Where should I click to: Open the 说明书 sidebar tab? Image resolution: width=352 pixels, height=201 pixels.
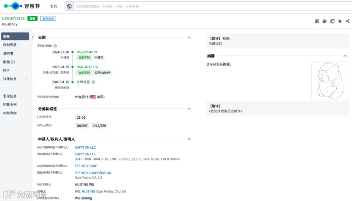8,53
